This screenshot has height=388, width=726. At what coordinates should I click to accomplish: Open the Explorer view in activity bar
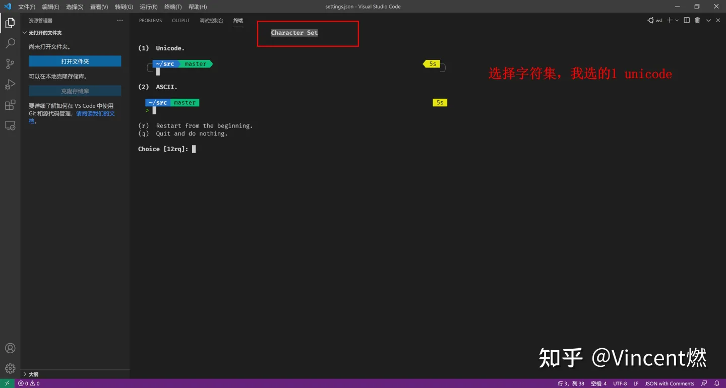click(x=10, y=23)
